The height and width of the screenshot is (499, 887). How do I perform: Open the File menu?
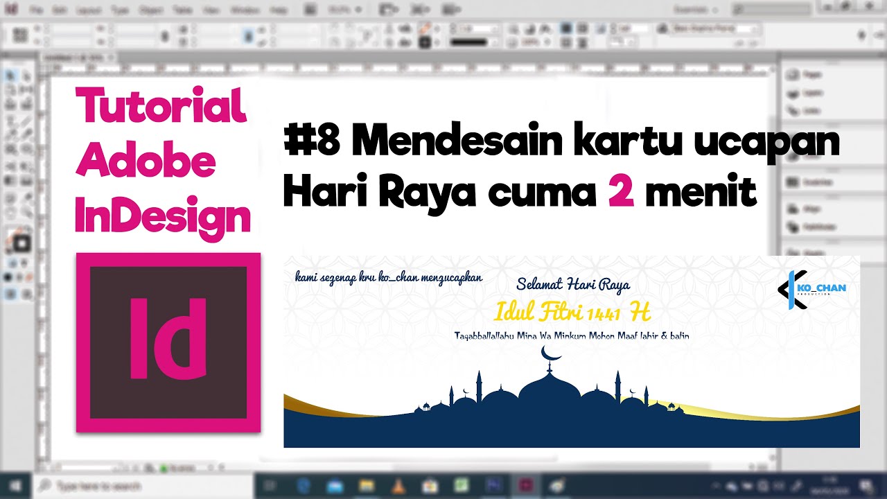(x=37, y=11)
